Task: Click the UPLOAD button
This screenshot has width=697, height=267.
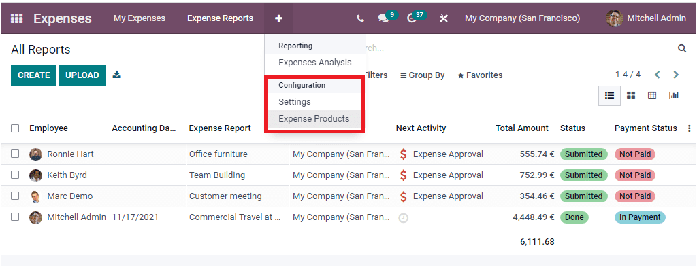Action: click(82, 75)
